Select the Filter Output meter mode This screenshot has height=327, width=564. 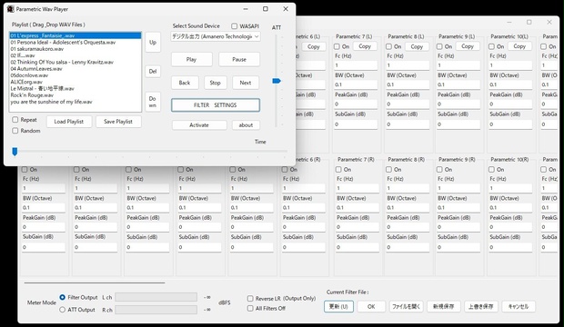[x=62, y=297]
